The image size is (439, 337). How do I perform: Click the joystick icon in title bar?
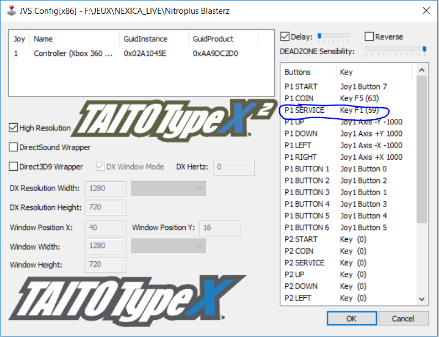[10, 10]
